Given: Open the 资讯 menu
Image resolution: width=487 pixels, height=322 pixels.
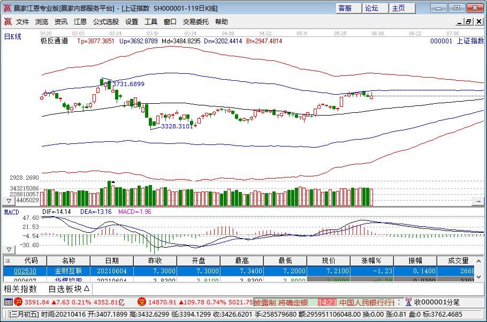Looking at the screenshot, I should (x=61, y=22).
